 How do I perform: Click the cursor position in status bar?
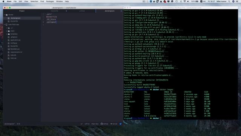tap(18, 124)
